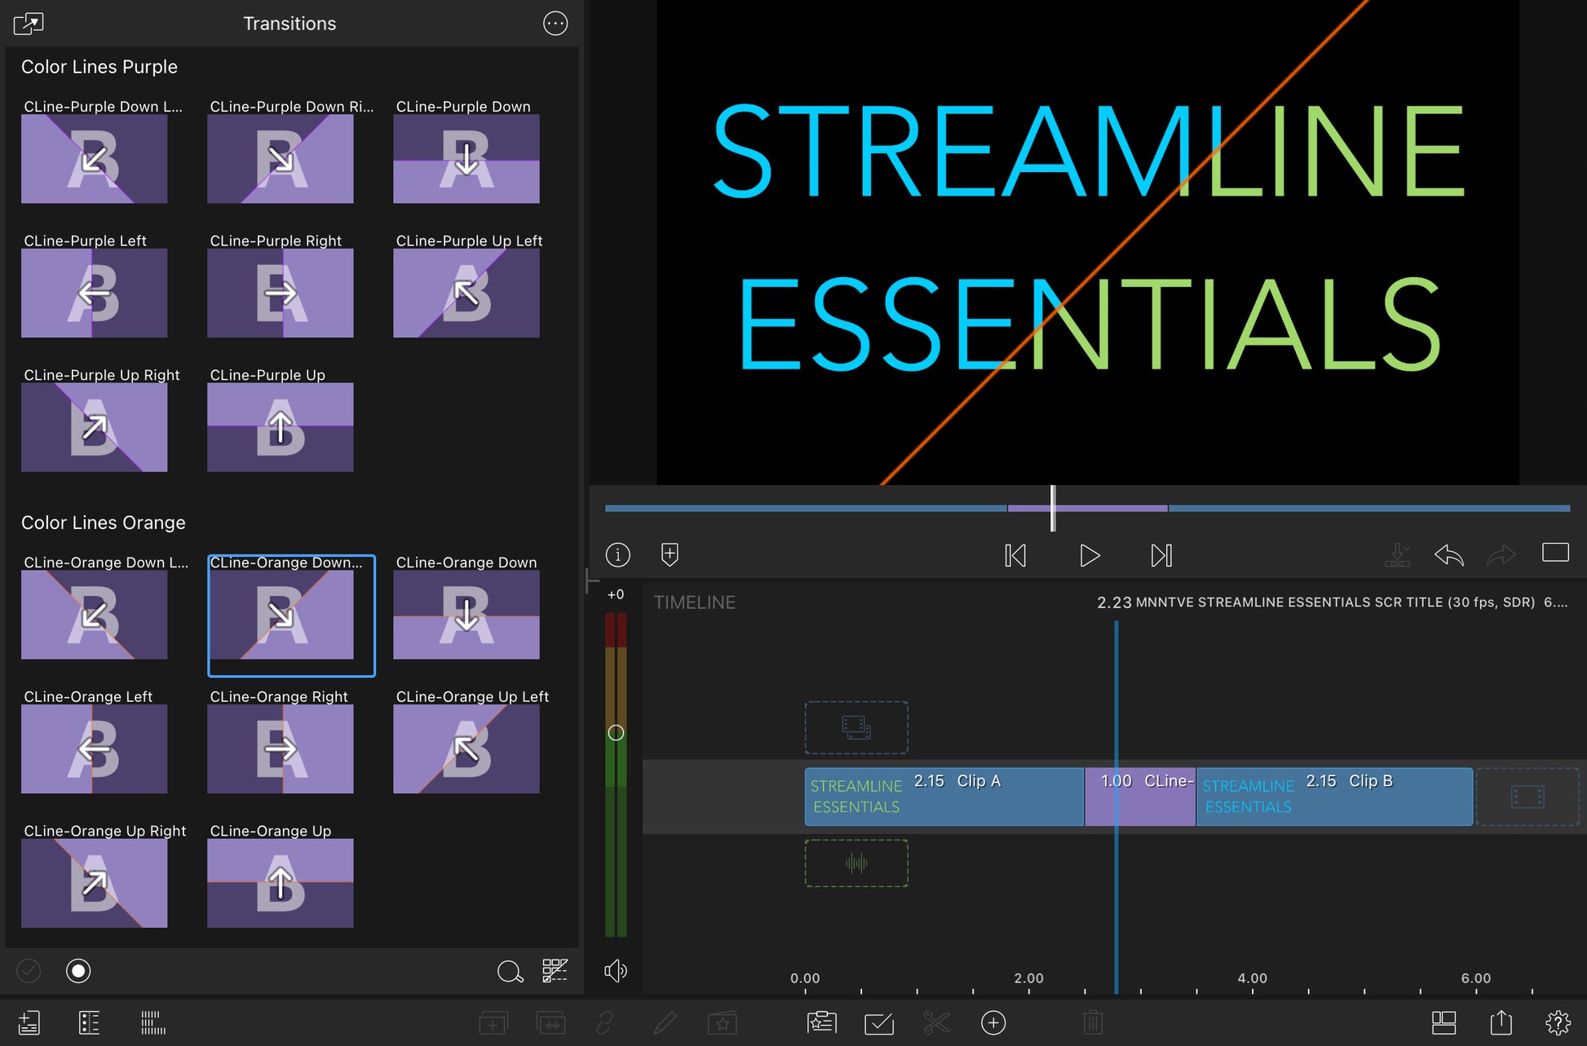Image resolution: width=1587 pixels, height=1046 pixels.
Task: Open the Transitions library source menu icon
Action: (29, 24)
